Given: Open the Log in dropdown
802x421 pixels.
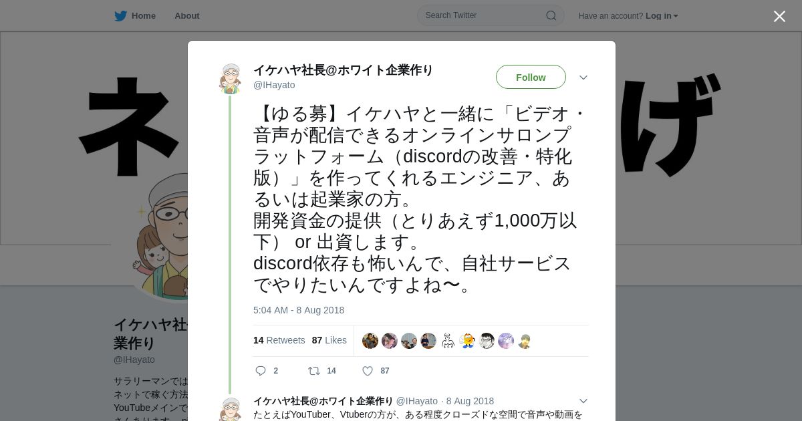Looking at the screenshot, I should (x=662, y=16).
